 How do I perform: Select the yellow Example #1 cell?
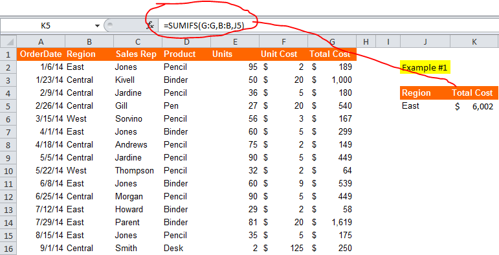[x=425, y=67]
